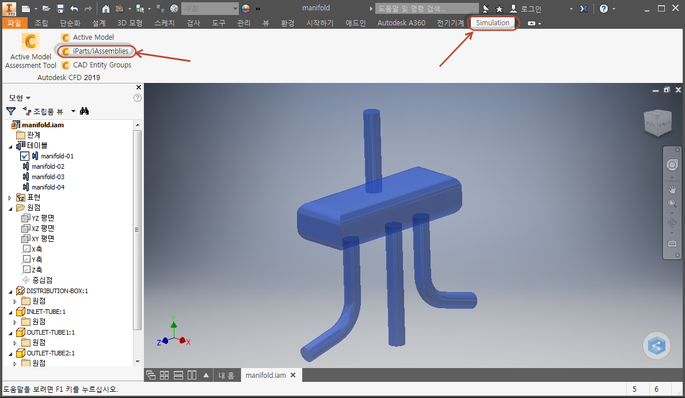Switch to the 스케치 ribbon tab
Screen dimensions: 685x398
pyautogui.click(x=164, y=22)
